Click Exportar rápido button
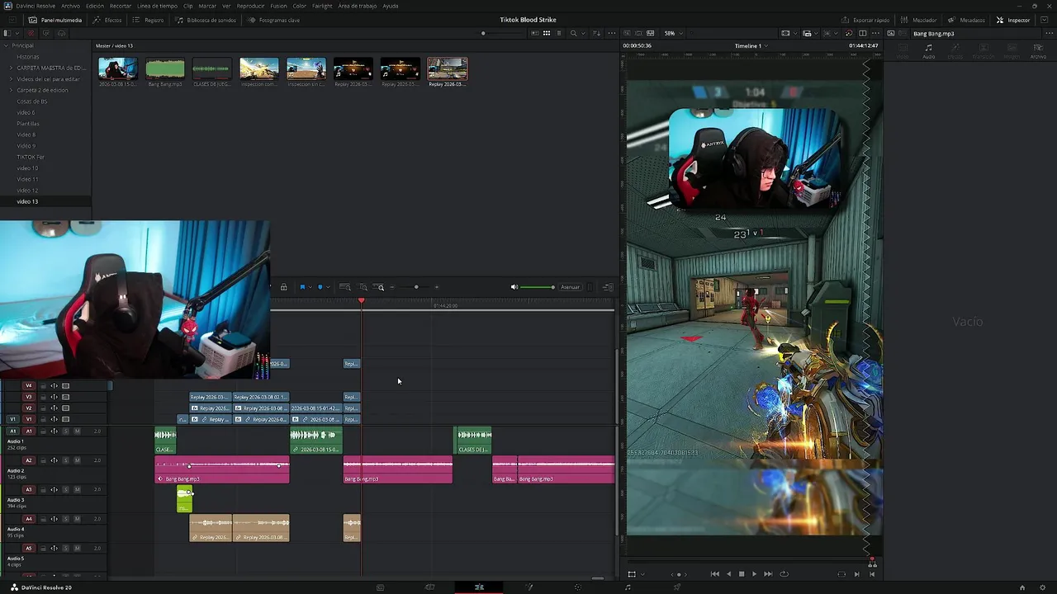The image size is (1057, 594). pyautogui.click(x=865, y=20)
